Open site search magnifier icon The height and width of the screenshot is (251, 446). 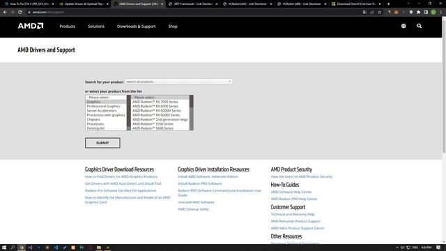(x=419, y=26)
